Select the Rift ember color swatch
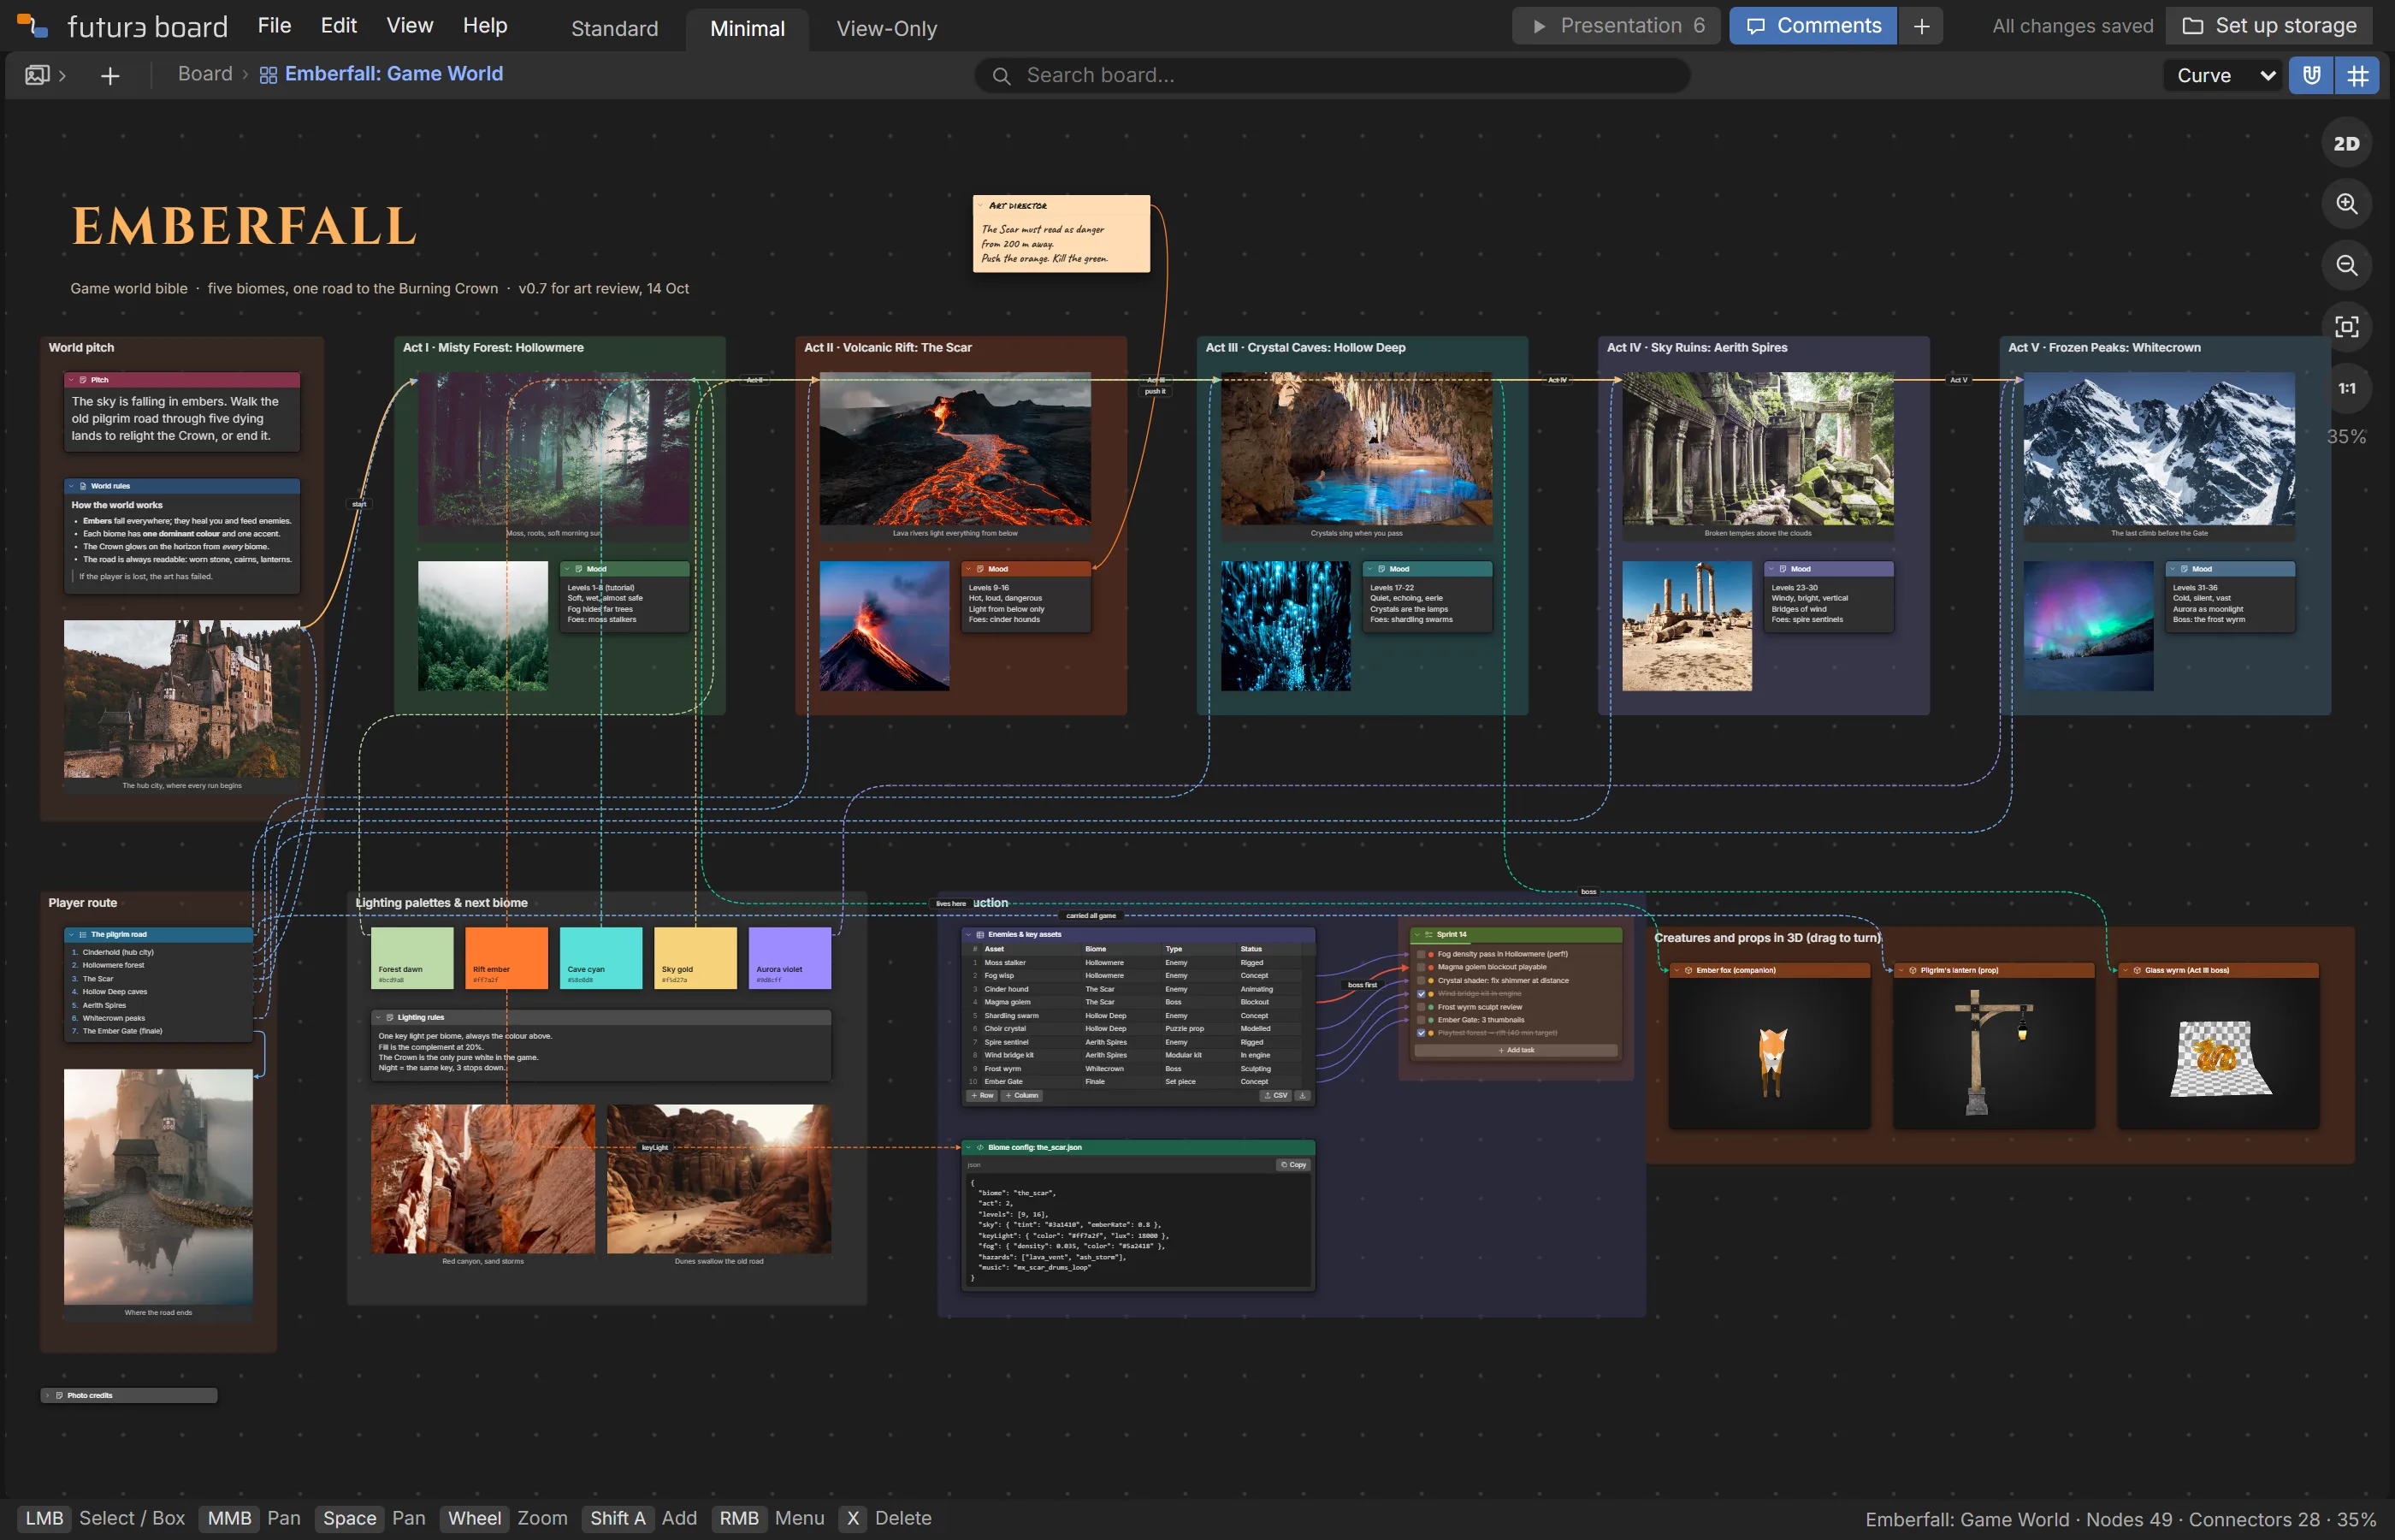 click(x=506, y=958)
